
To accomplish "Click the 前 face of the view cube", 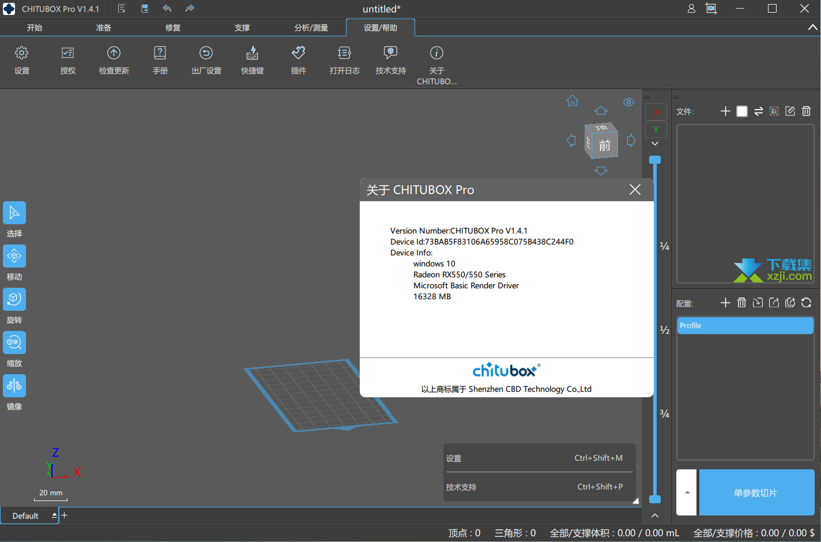I will [x=605, y=145].
